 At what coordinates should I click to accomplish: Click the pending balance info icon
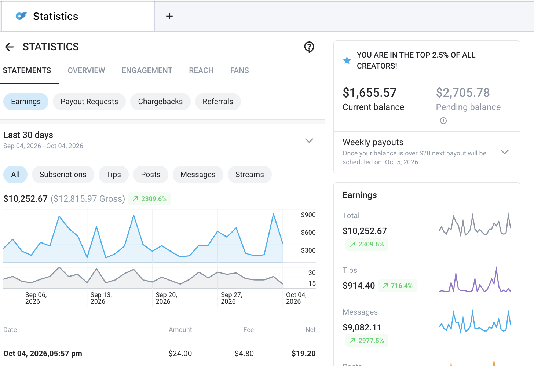tap(443, 121)
